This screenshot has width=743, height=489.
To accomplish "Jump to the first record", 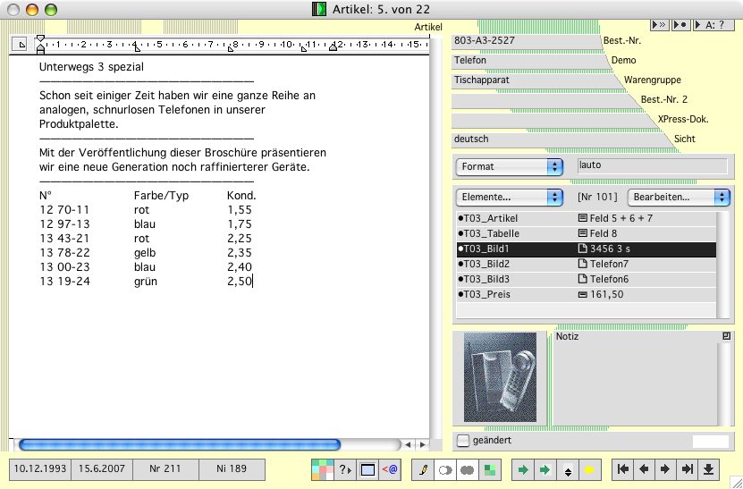I will coord(623,468).
